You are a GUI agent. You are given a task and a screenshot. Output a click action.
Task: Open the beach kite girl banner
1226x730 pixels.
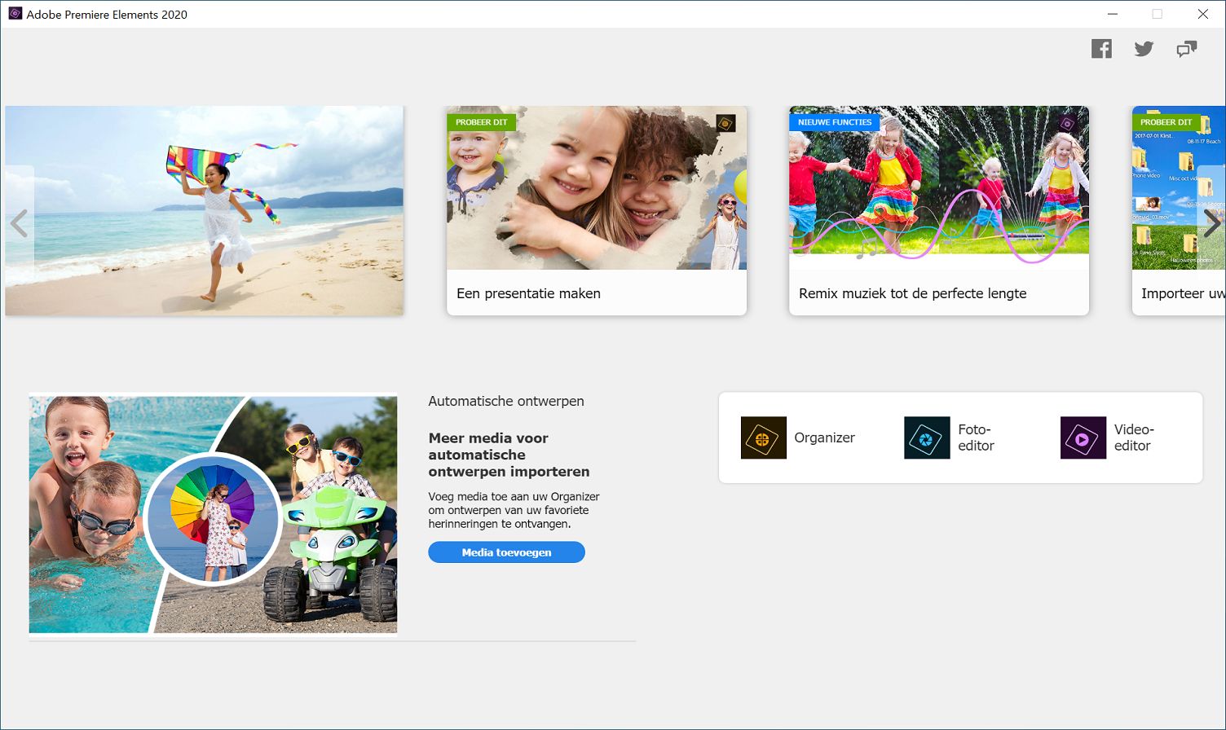(x=204, y=210)
